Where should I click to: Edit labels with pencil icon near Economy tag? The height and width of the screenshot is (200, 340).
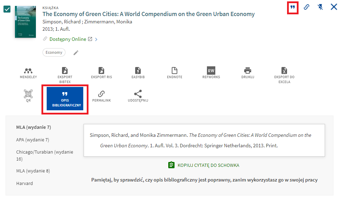click(x=76, y=53)
